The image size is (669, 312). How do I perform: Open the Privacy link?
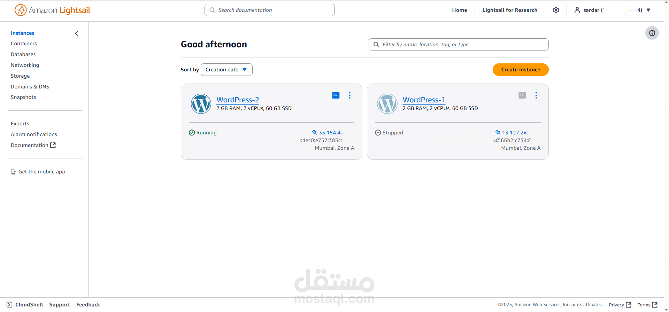tap(616, 305)
